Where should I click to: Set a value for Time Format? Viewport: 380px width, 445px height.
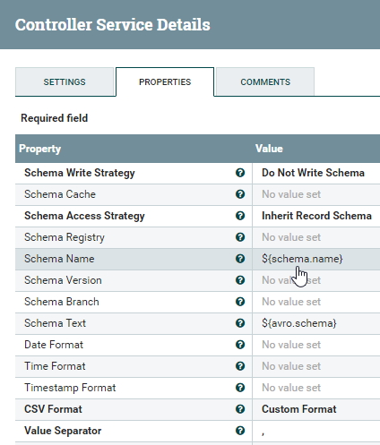pyautogui.click(x=291, y=366)
